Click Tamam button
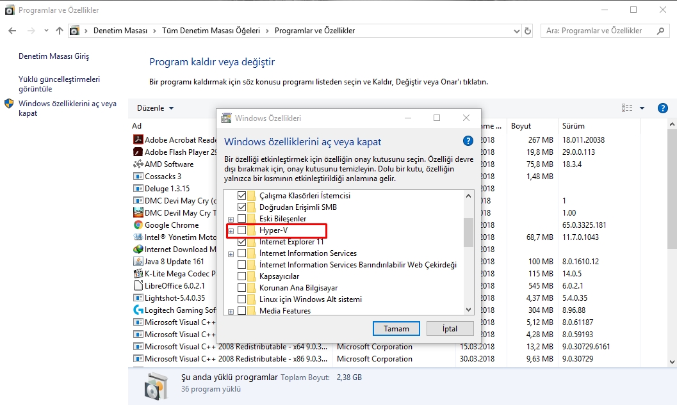677x405 pixels. [396, 329]
